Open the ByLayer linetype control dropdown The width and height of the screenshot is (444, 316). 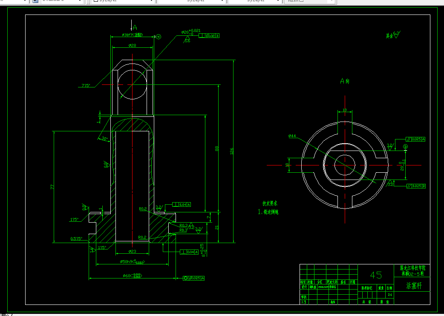click(191, 1)
